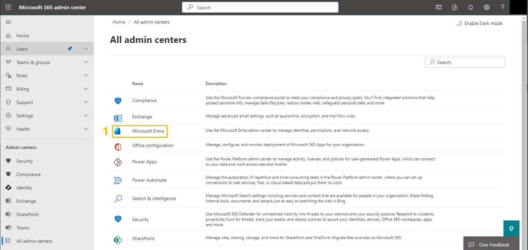Open the app launcher waffle icon
This screenshot has width=528, height=250.
pos(8,7)
